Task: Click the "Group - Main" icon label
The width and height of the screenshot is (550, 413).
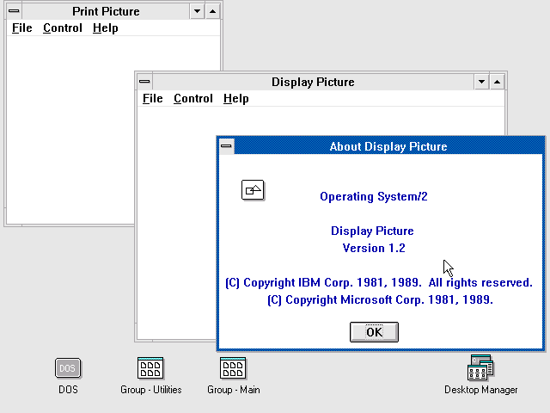Action: click(233, 390)
